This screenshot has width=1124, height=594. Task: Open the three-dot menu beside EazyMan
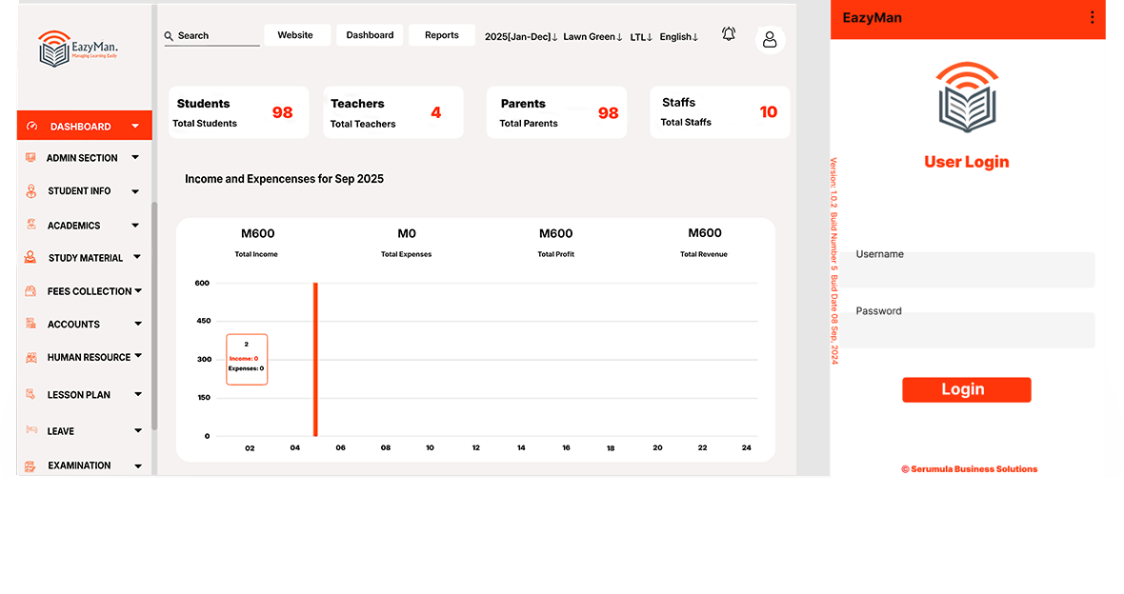point(1092,18)
